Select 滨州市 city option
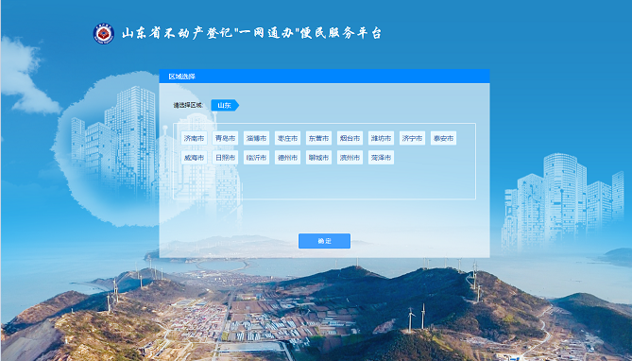 350,158
